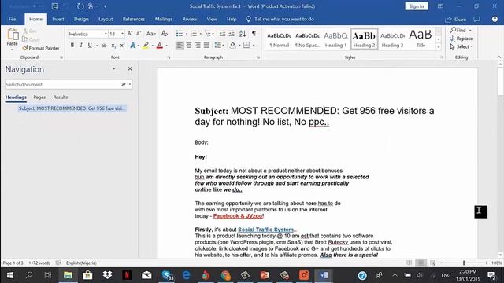
Task: Apply paragraph shading
Action: click(x=233, y=46)
